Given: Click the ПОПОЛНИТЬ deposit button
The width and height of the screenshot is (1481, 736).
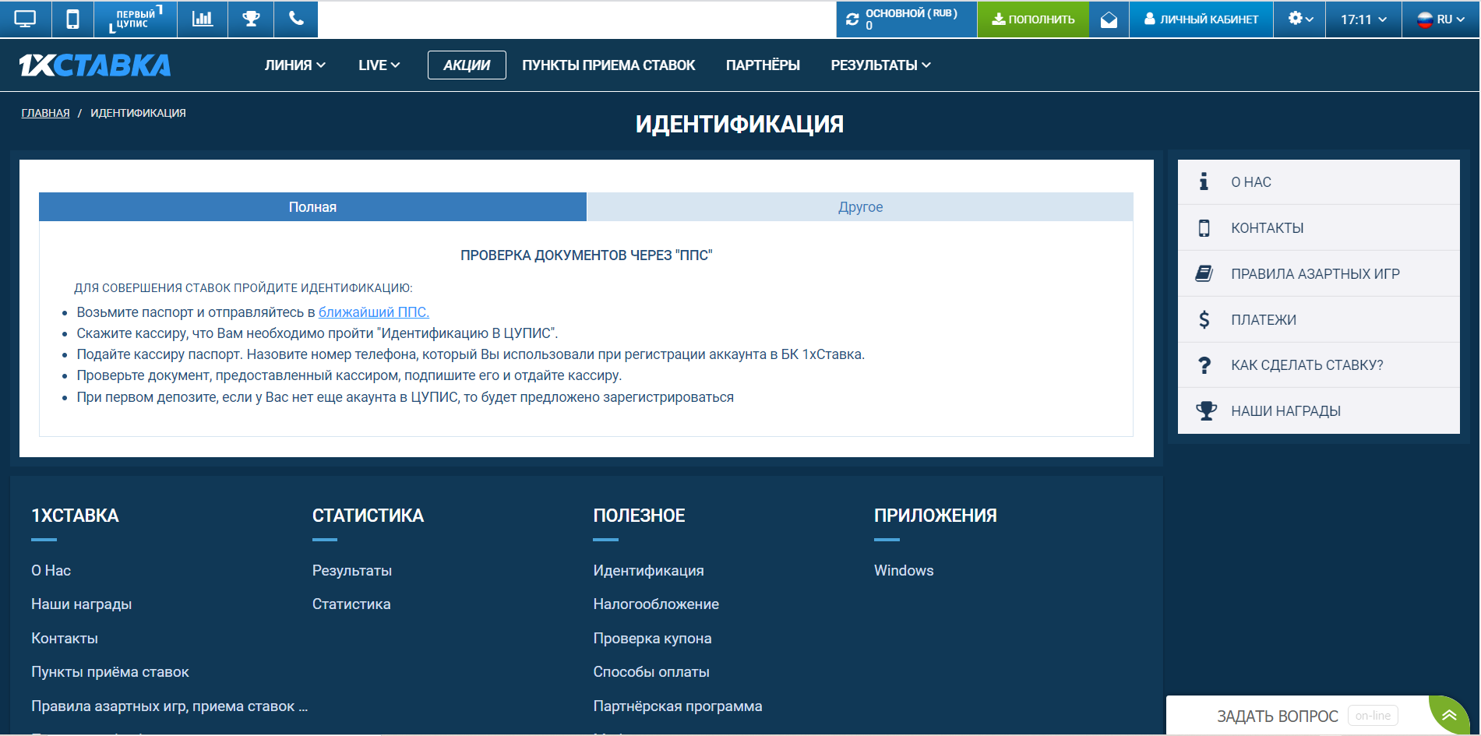Looking at the screenshot, I should click(1033, 19).
